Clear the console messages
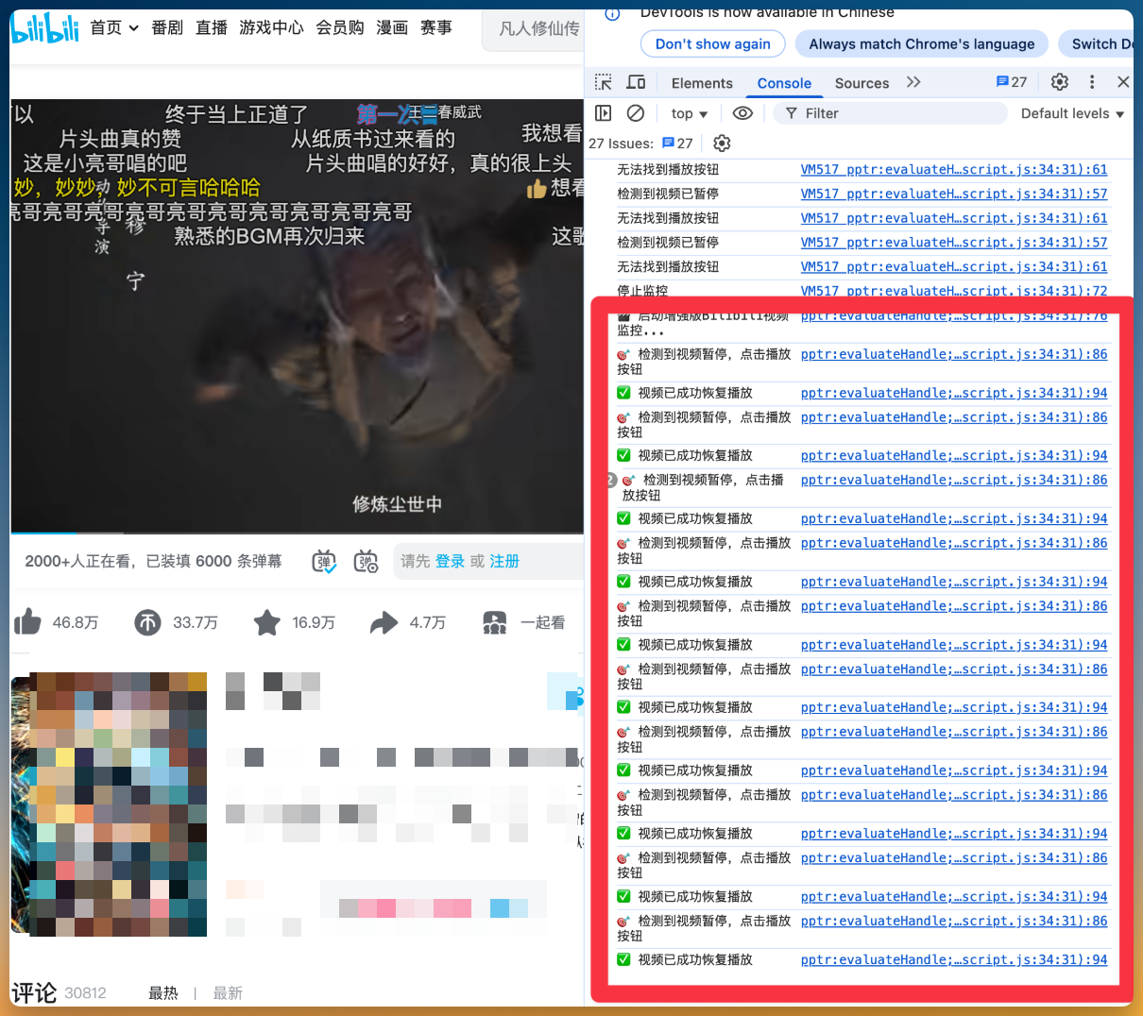Viewport: 1143px width, 1016px height. 635,112
